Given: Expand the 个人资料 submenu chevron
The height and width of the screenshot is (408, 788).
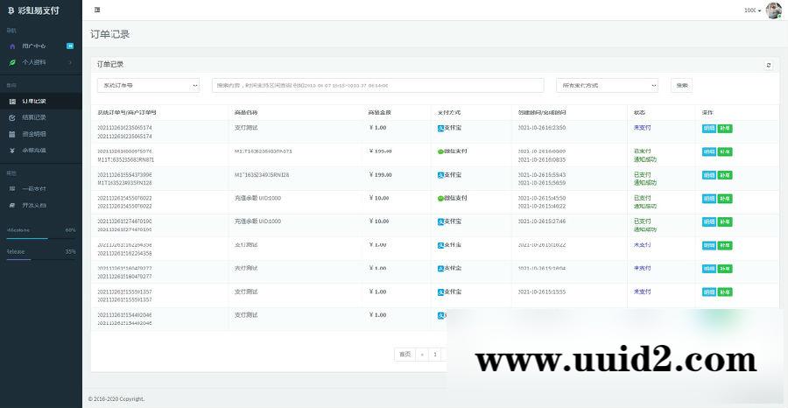Looking at the screenshot, I should (x=70, y=62).
